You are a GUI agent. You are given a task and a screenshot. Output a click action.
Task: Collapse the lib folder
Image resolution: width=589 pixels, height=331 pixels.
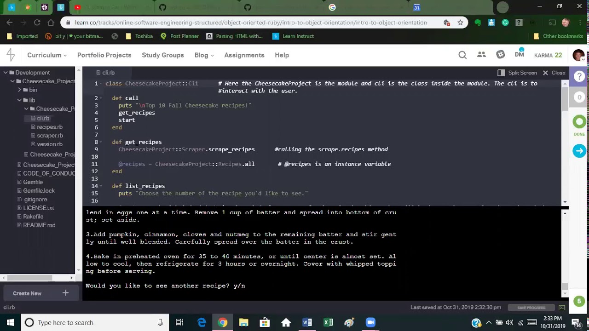pyautogui.click(x=19, y=100)
